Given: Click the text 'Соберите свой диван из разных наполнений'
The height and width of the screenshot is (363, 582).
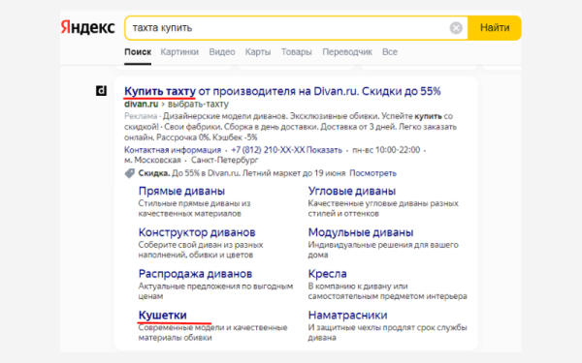Looking at the screenshot, I should pos(201,250).
